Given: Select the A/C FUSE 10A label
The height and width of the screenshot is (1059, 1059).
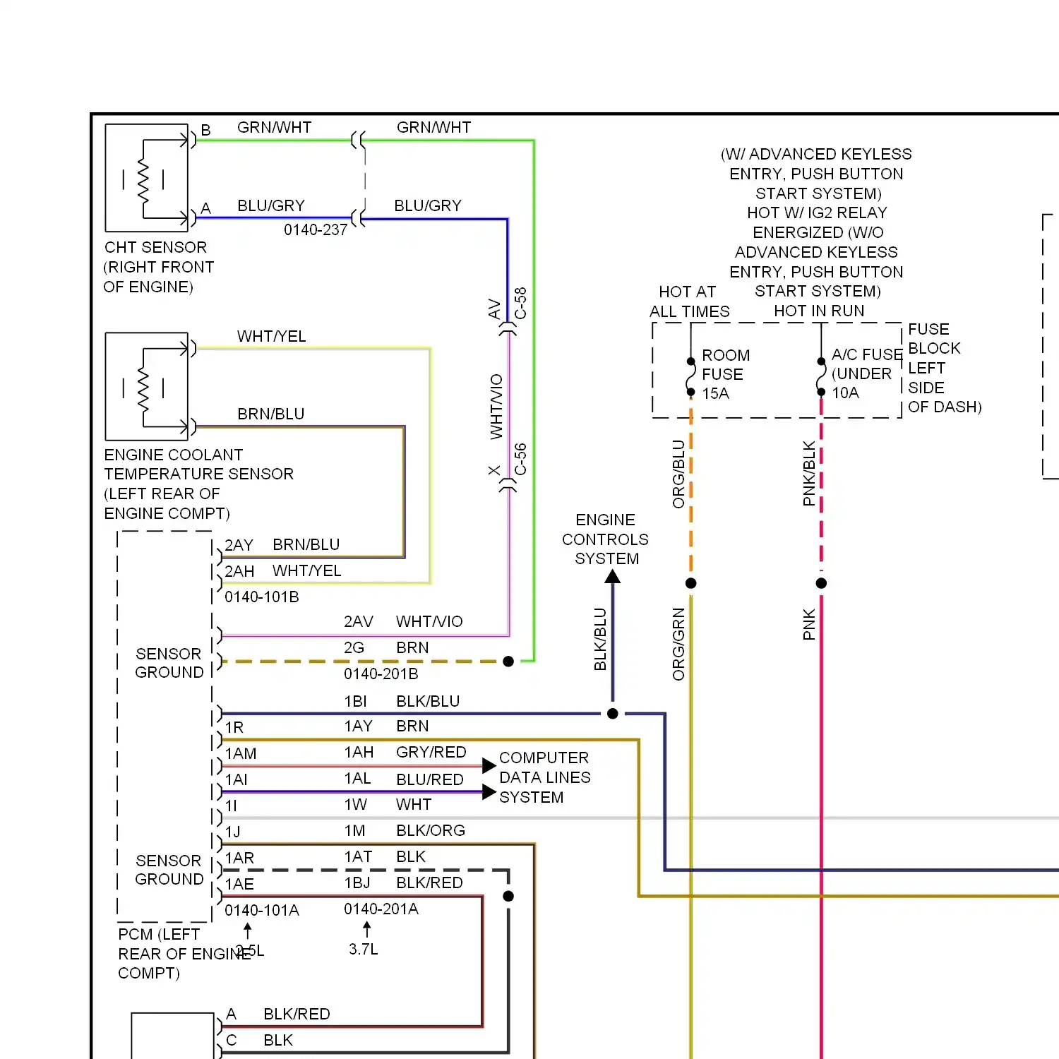Looking at the screenshot, I should (x=867, y=373).
